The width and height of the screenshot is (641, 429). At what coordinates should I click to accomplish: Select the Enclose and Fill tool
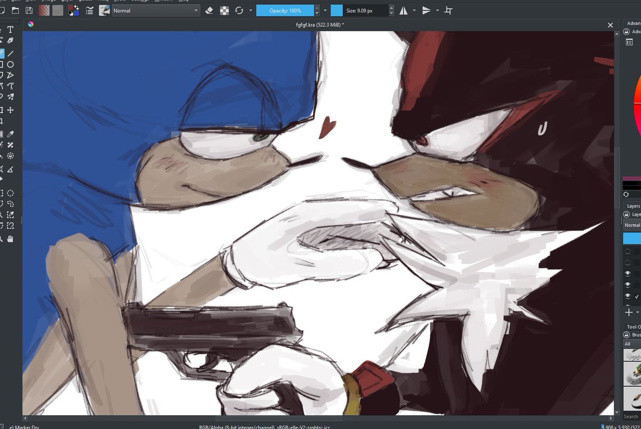click(x=10, y=156)
